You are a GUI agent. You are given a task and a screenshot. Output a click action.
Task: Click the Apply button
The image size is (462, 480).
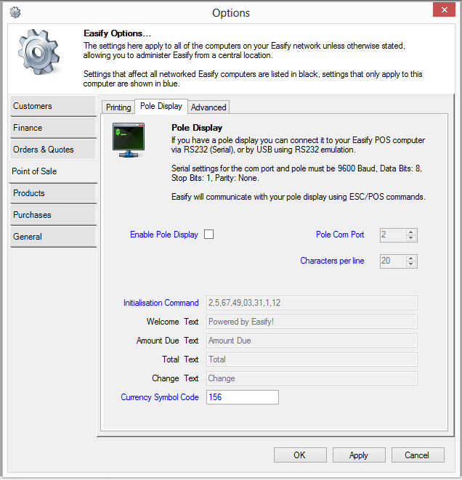click(359, 455)
